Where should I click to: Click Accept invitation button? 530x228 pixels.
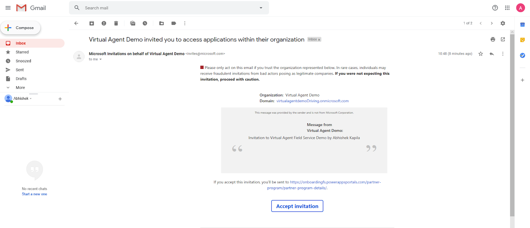click(x=297, y=206)
